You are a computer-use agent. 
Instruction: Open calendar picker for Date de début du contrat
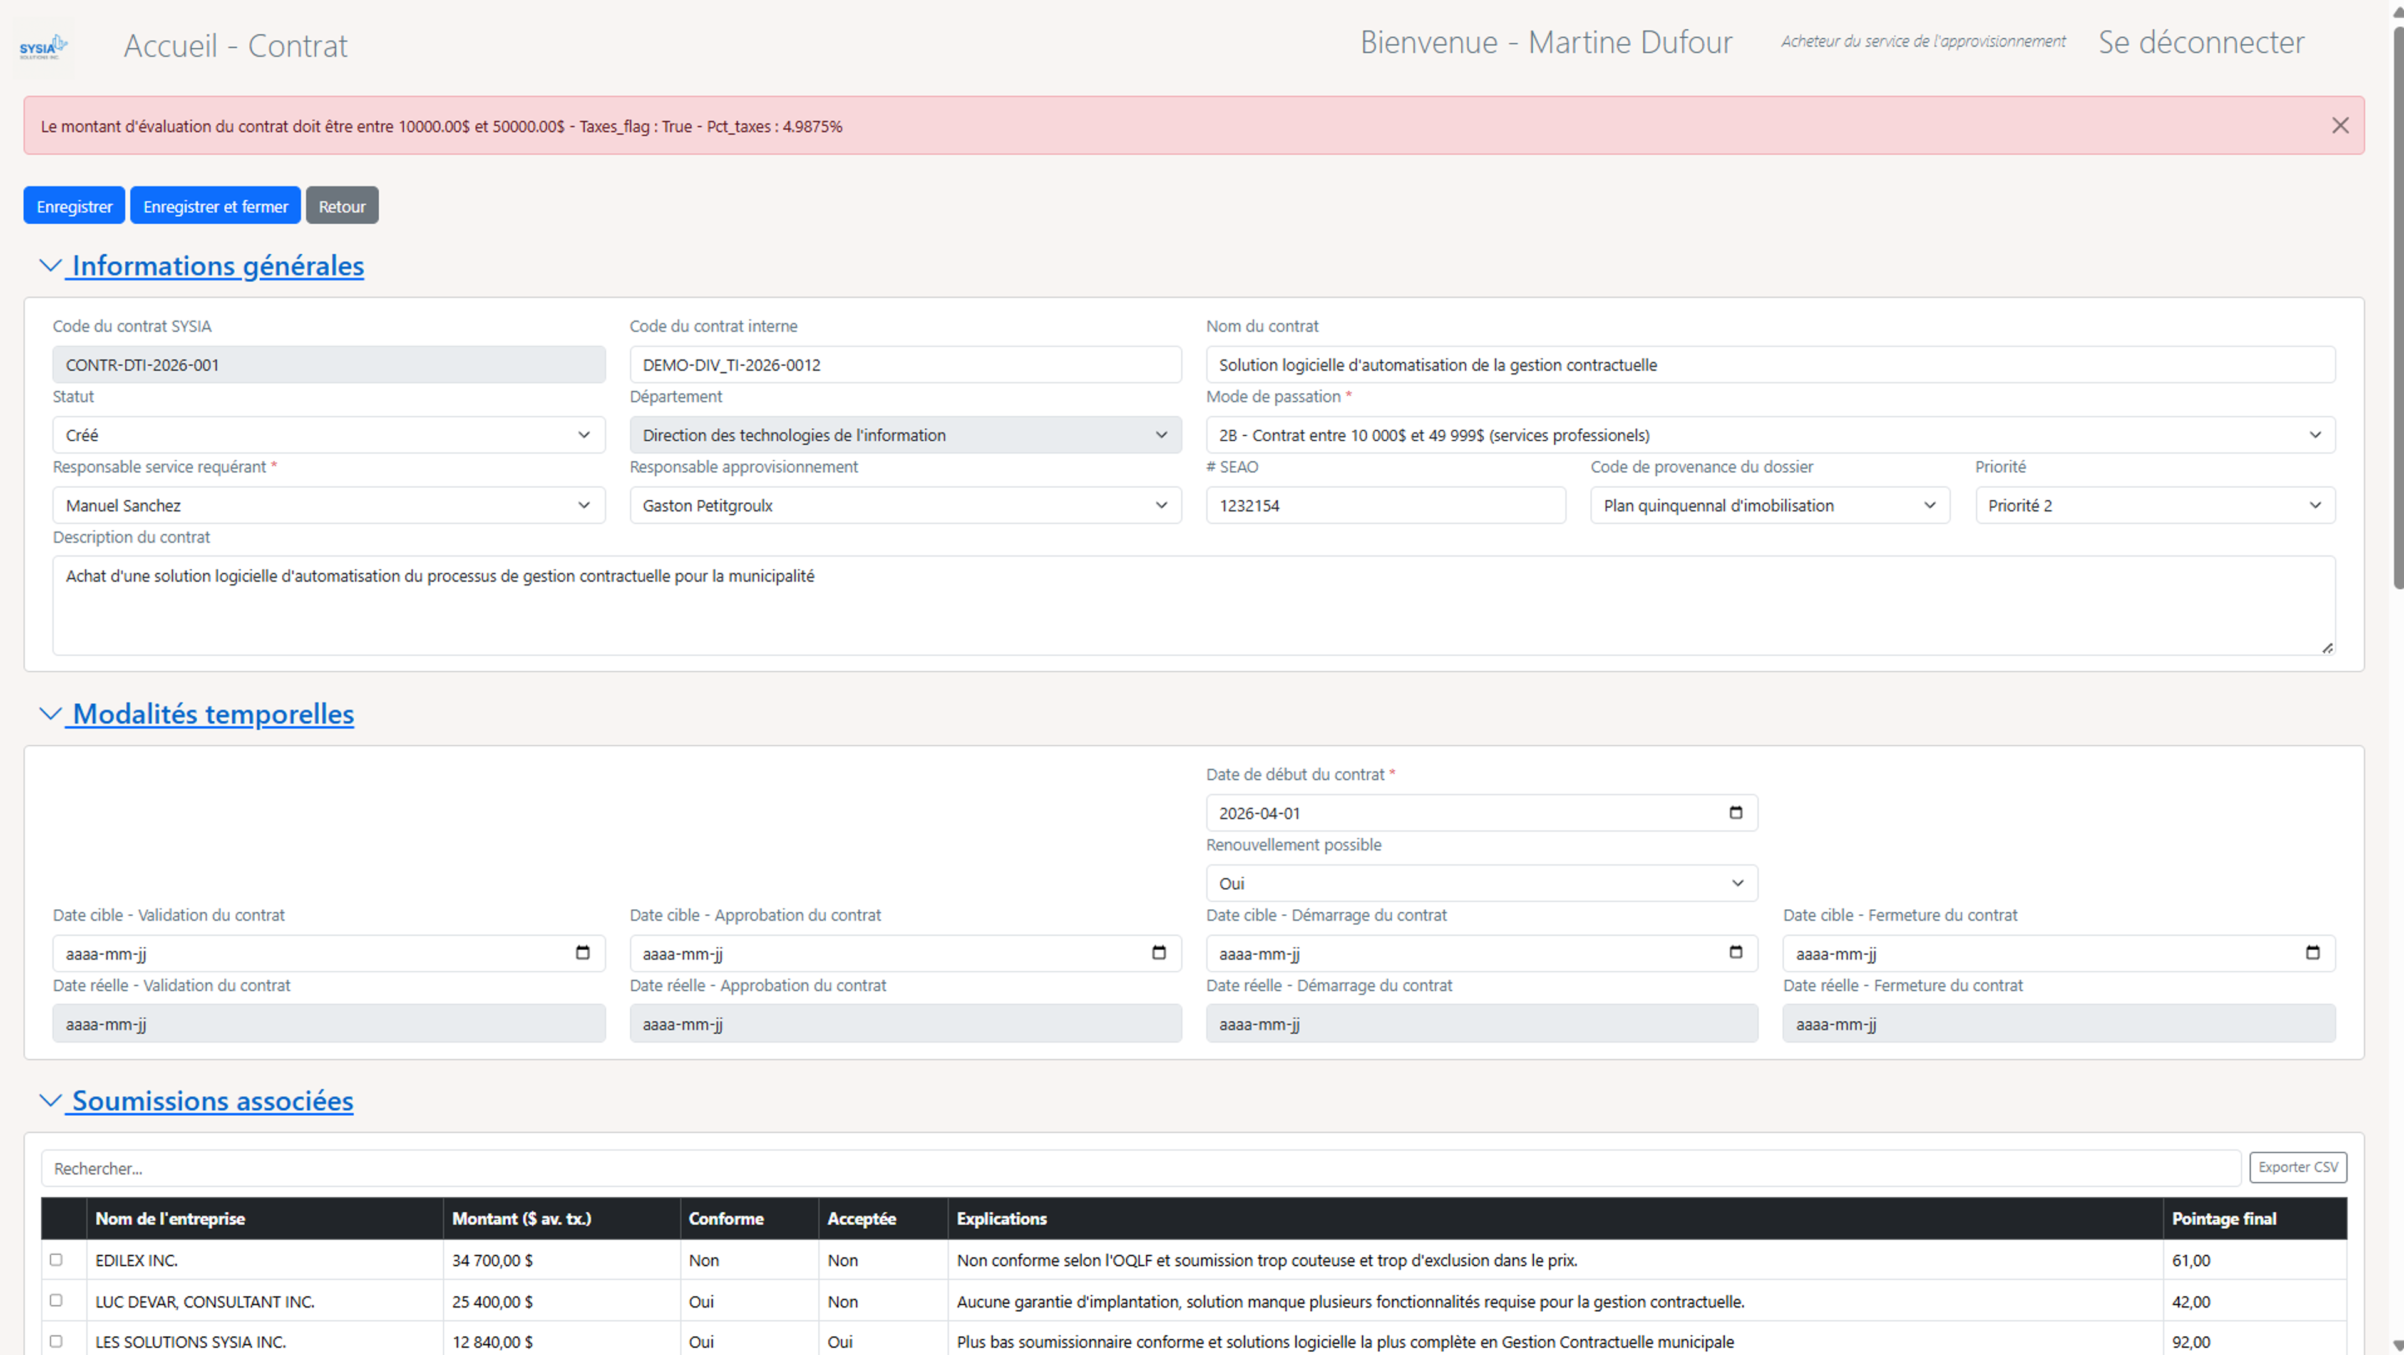[1735, 813]
